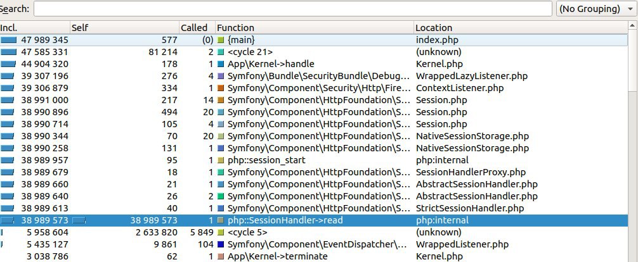
Task: Sort by the Location column header
Action: click(521, 28)
